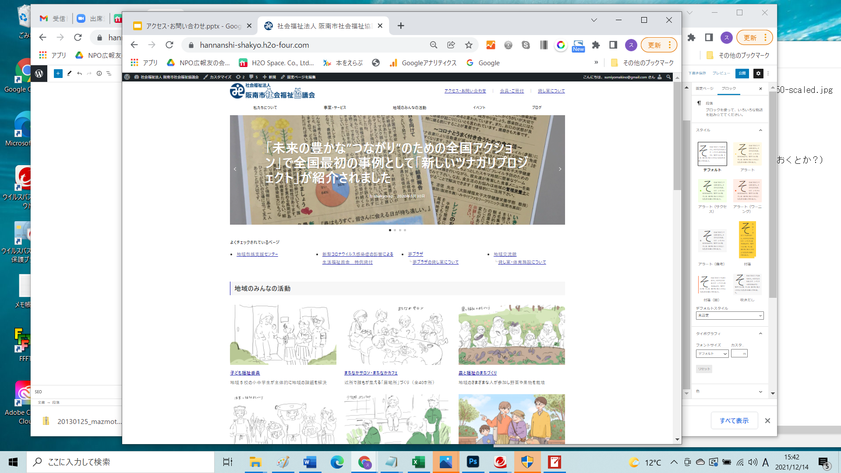Click the 農と福祉のまちづくり illustration thumbnail
Viewport: 841px width, 473px height.
[512, 335]
